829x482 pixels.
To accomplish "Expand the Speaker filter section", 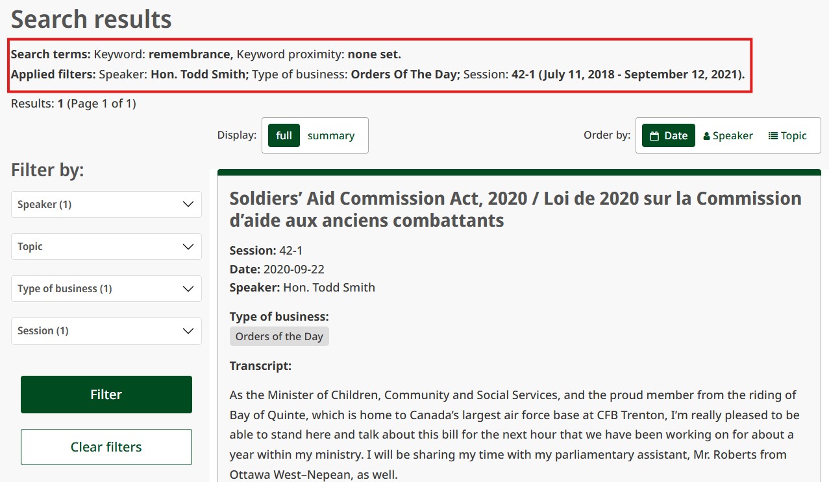I will [106, 204].
